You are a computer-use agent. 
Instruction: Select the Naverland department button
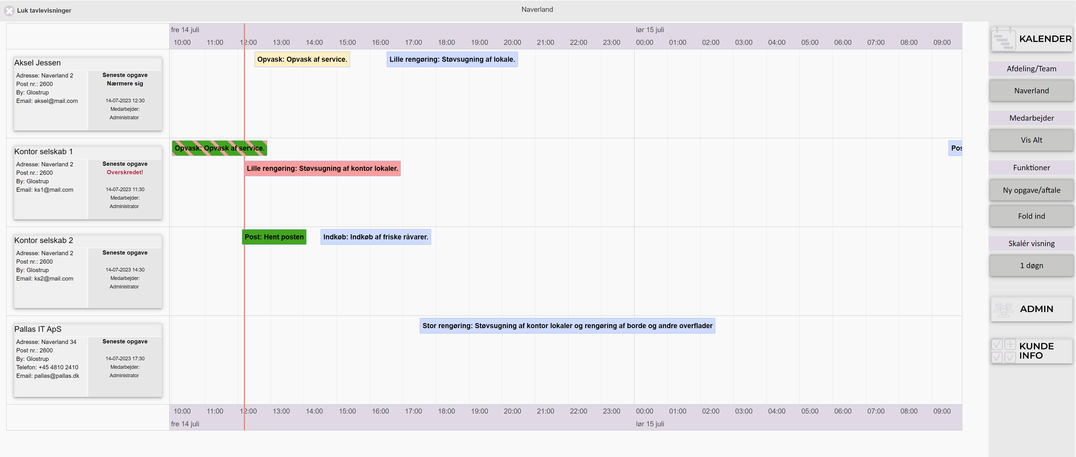point(1031,90)
